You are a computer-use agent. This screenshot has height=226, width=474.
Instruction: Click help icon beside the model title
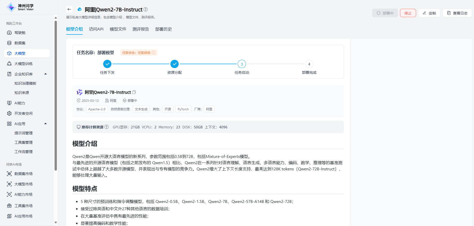pyautogui.click(x=146, y=10)
